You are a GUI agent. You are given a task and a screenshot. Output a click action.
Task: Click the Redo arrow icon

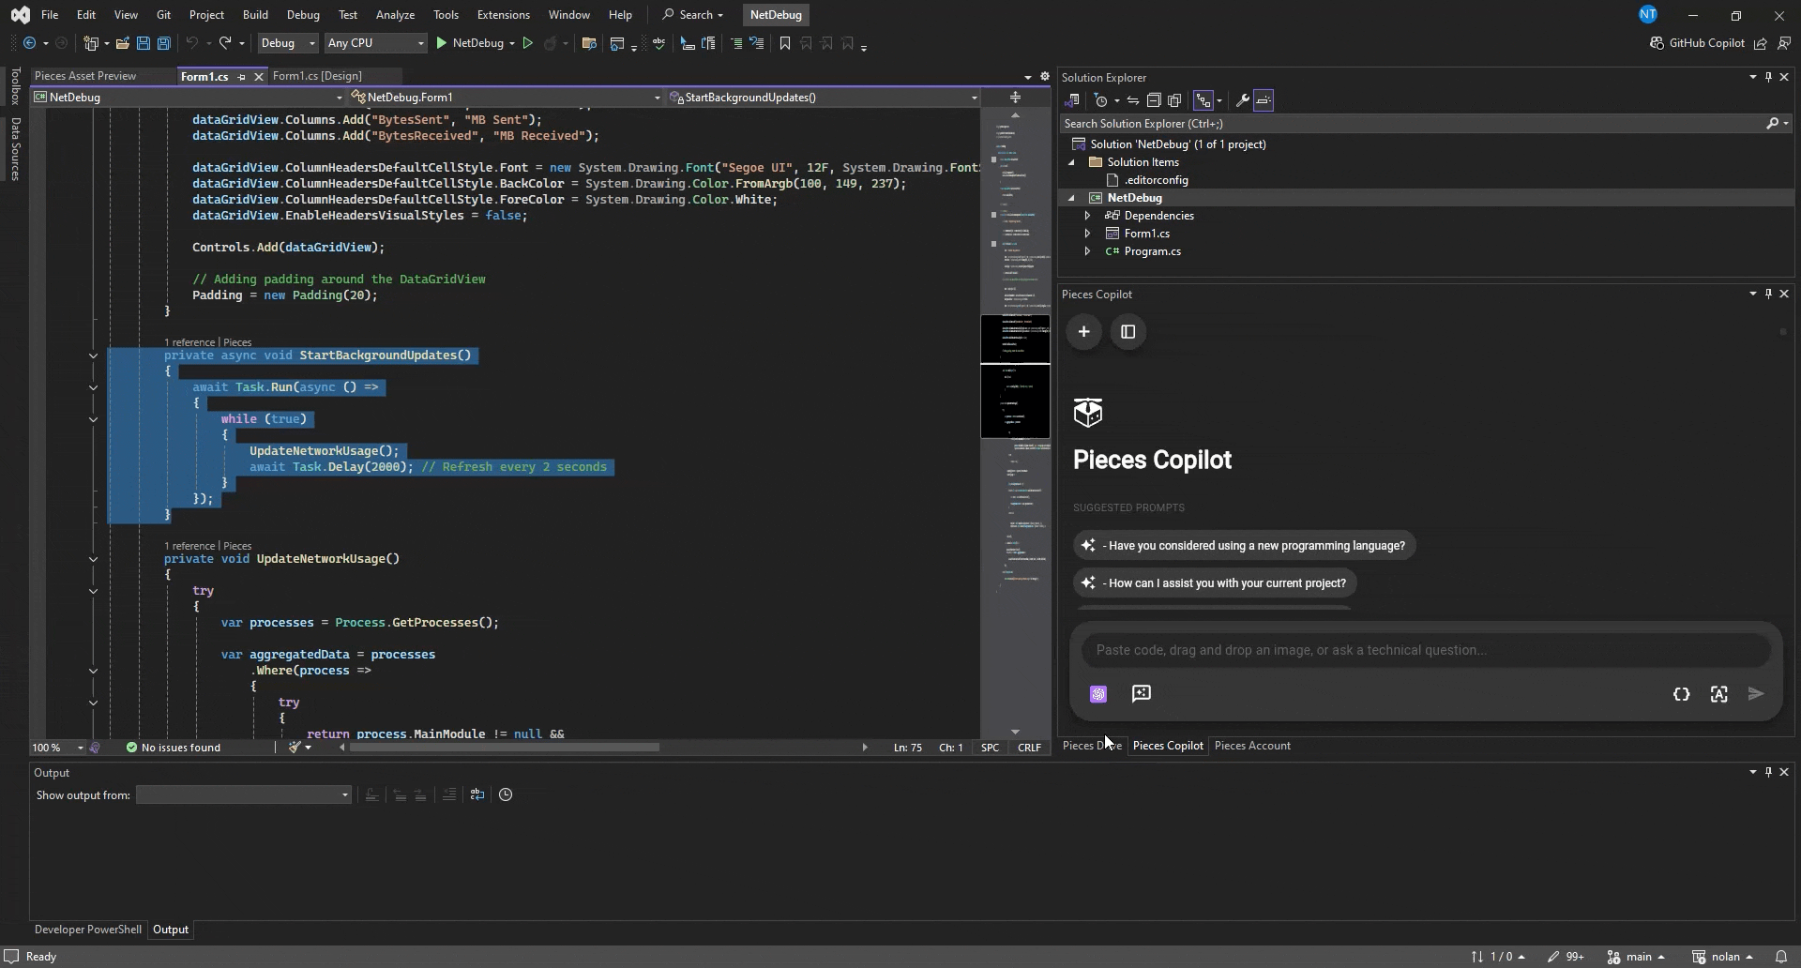point(225,43)
